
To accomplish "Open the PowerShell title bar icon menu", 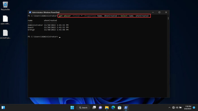I will pyautogui.click(x=30, y=12).
